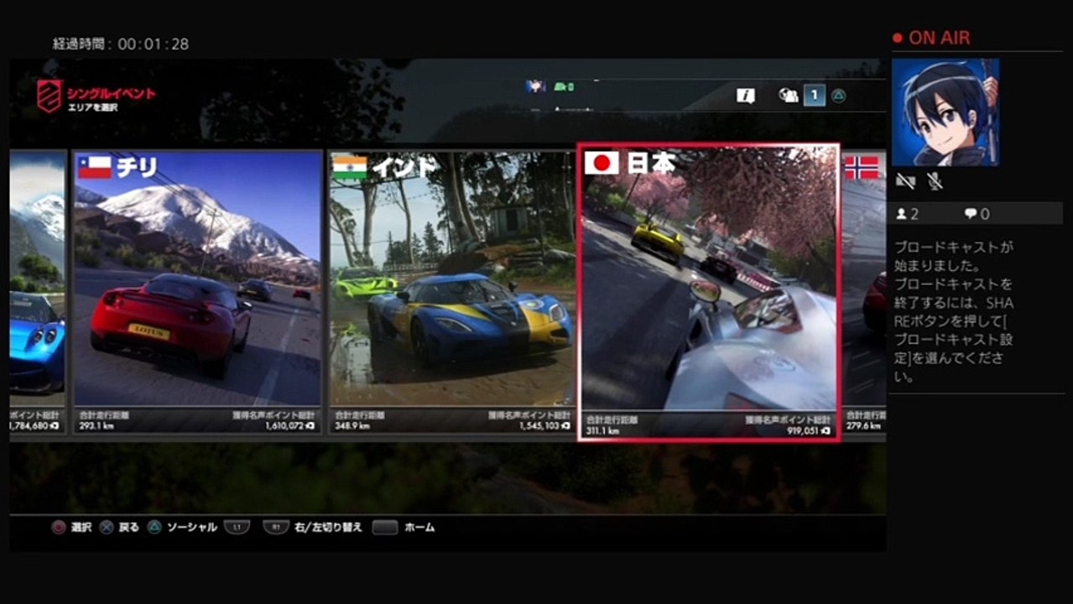The image size is (1073, 604).
Task: Click the spectator count person icon
Action: [x=901, y=214]
